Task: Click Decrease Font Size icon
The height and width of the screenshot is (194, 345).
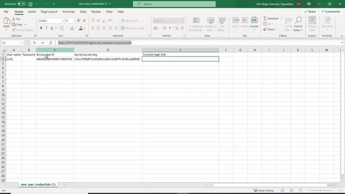Action: pyautogui.click(x=84, y=20)
